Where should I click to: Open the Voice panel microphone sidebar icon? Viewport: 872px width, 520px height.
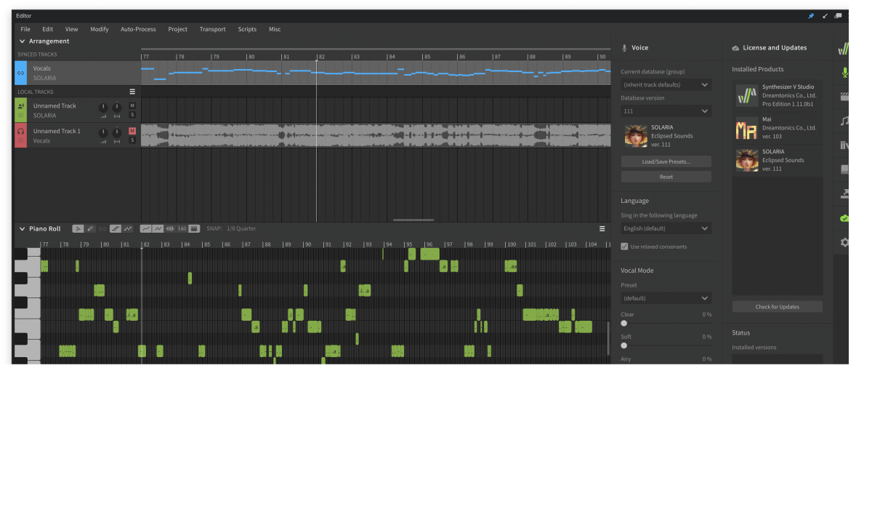(844, 72)
